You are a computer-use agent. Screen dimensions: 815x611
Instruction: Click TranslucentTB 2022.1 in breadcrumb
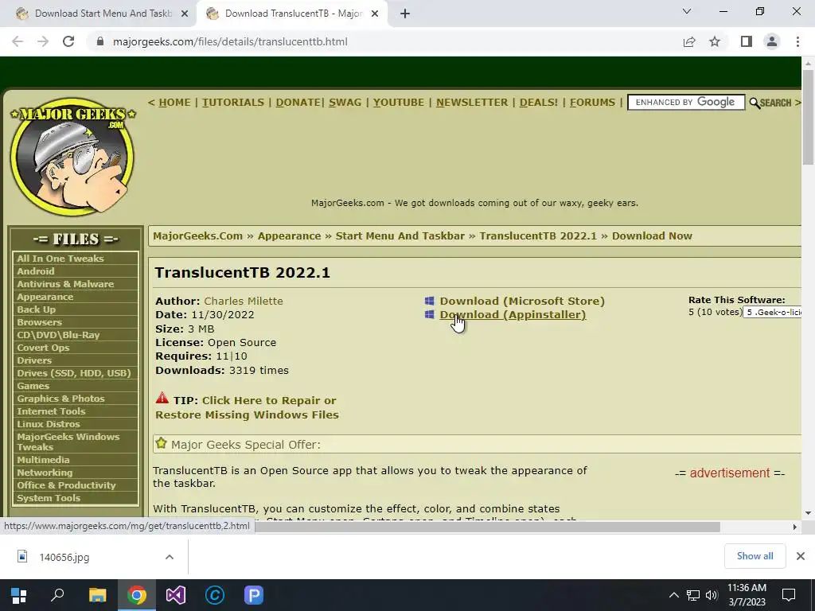pyautogui.click(x=538, y=235)
